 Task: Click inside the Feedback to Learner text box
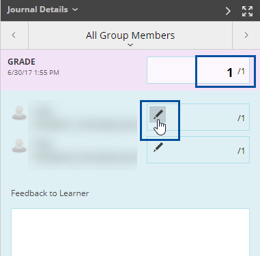(x=130, y=232)
